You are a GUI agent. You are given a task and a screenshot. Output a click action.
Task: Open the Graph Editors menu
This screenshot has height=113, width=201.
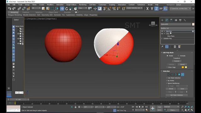click(71, 5)
